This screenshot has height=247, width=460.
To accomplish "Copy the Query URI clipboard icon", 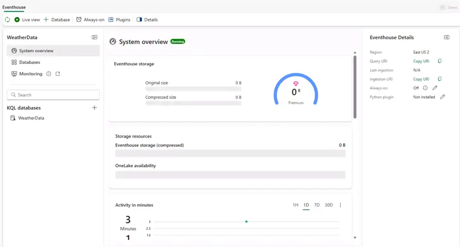I will point(440,61).
